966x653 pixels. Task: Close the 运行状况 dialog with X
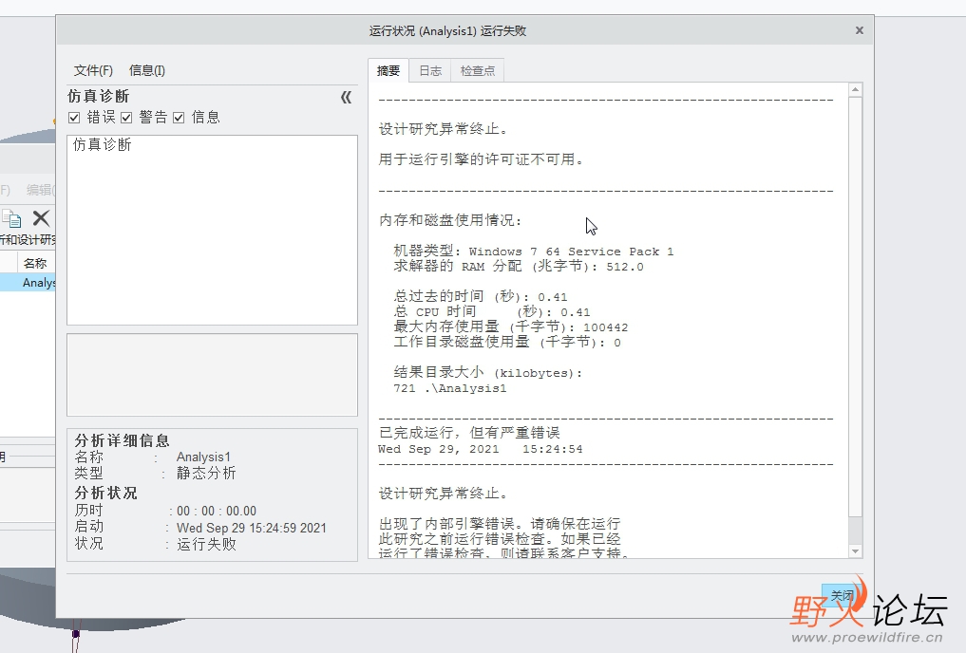(860, 30)
